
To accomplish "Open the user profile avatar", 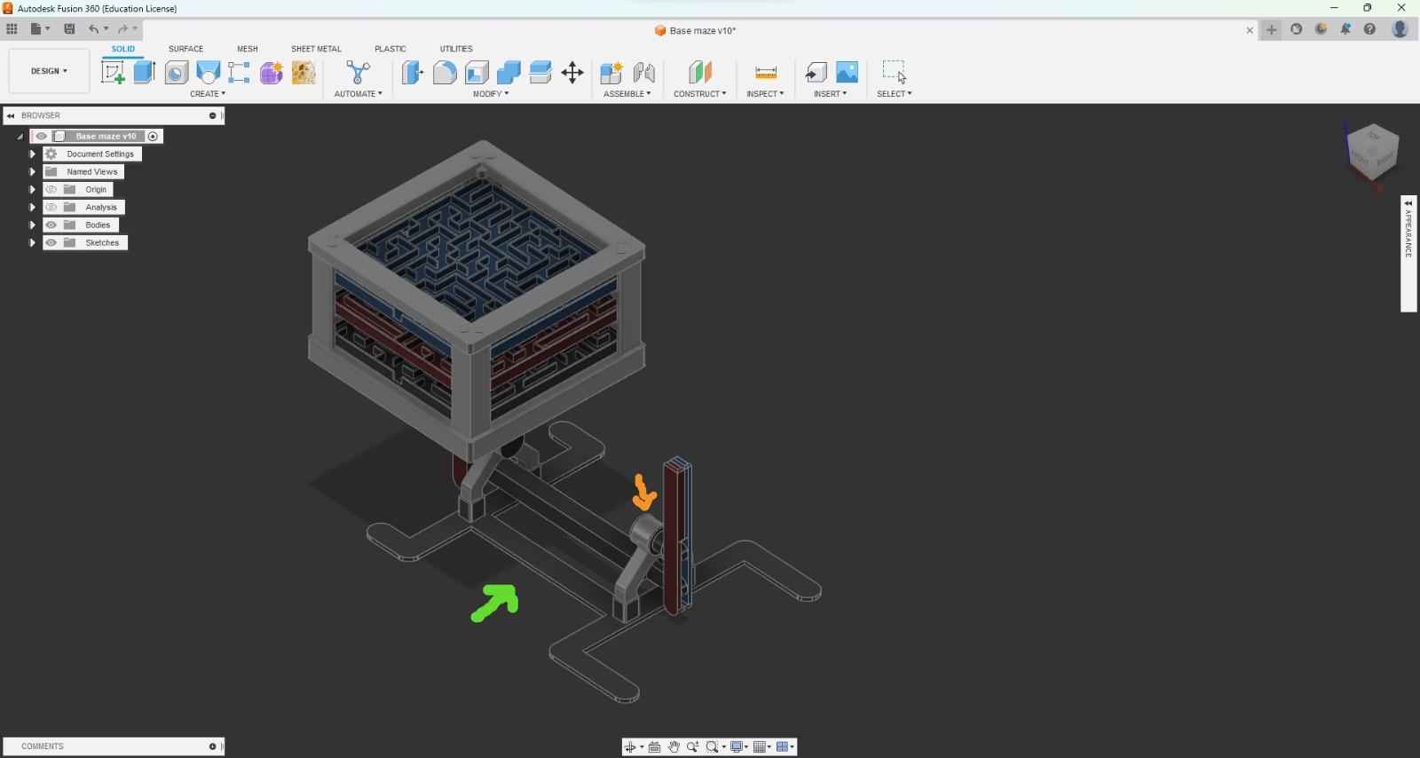I will click(x=1400, y=29).
